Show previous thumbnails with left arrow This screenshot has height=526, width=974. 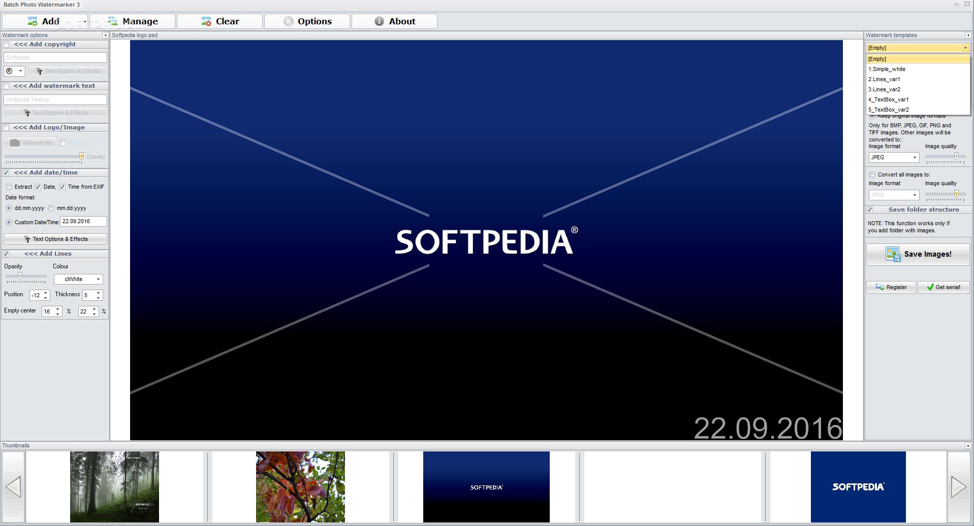[x=13, y=487]
